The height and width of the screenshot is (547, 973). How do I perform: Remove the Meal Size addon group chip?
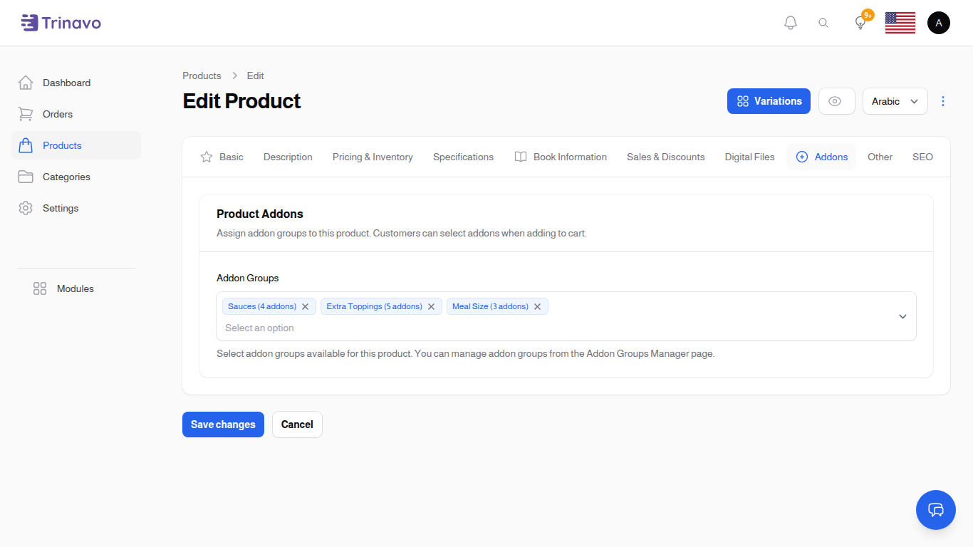point(537,306)
